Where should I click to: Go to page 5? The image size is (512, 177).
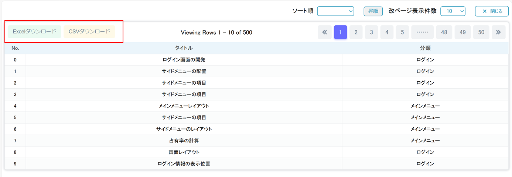(402, 32)
